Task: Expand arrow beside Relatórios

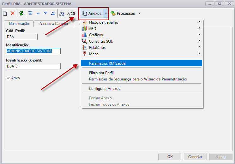Action: (x=199, y=47)
